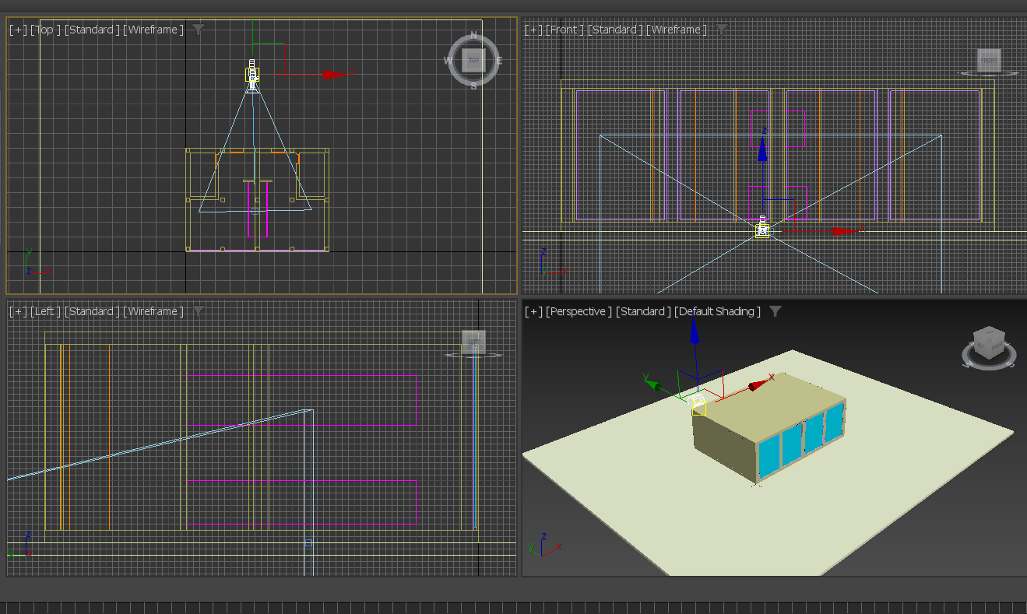
Task: Click the Left viewport filter funnel icon
Action: [199, 311]
